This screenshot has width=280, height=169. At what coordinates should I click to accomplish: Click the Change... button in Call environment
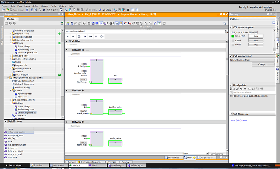(x=263, y=65)
